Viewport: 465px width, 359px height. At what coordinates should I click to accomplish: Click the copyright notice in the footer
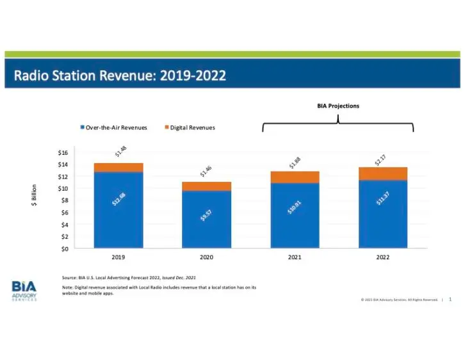pyautogui.click(x=399, y=299)
